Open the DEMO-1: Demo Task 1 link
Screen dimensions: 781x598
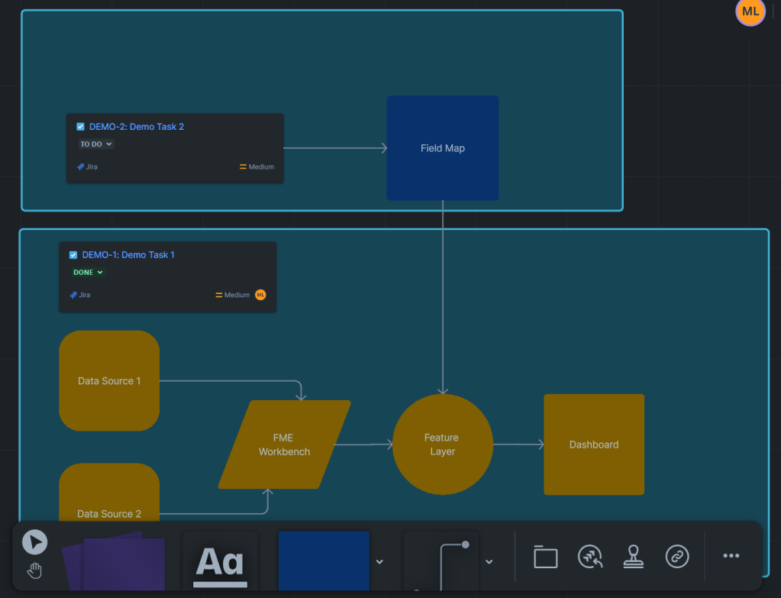pos(128,255)
